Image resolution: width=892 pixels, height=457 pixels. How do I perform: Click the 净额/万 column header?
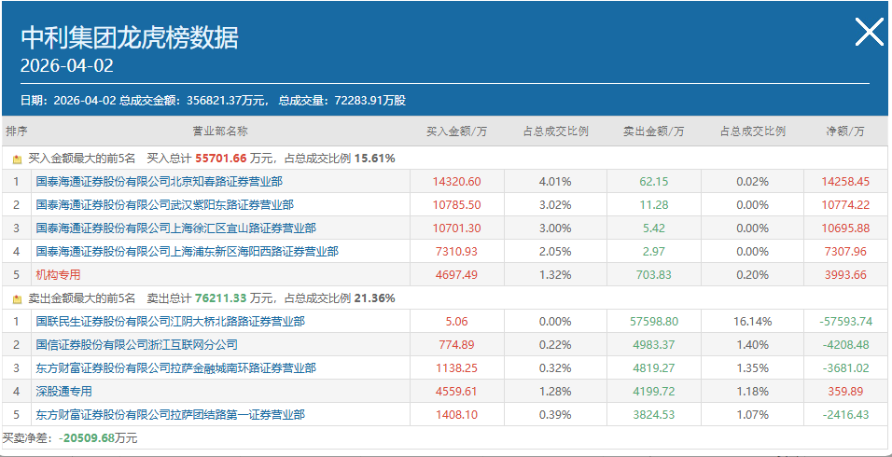tap(845, 132)
